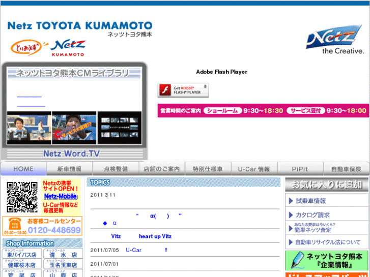370x277 pixels.
Task: Click the pencil icon on 企業情報 banner
Action: [x=297, y=260]
